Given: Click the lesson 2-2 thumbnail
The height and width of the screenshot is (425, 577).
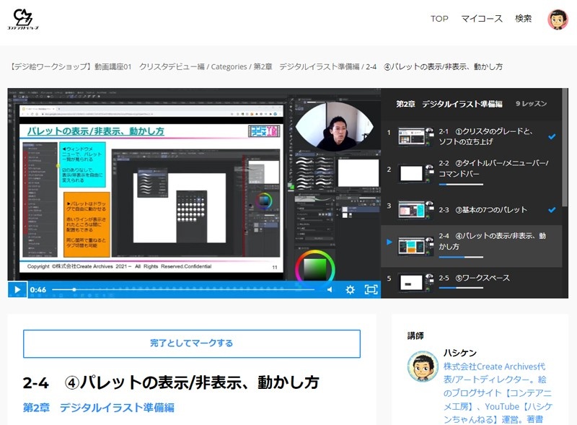Looking at the screenshot, I should 415,173.
